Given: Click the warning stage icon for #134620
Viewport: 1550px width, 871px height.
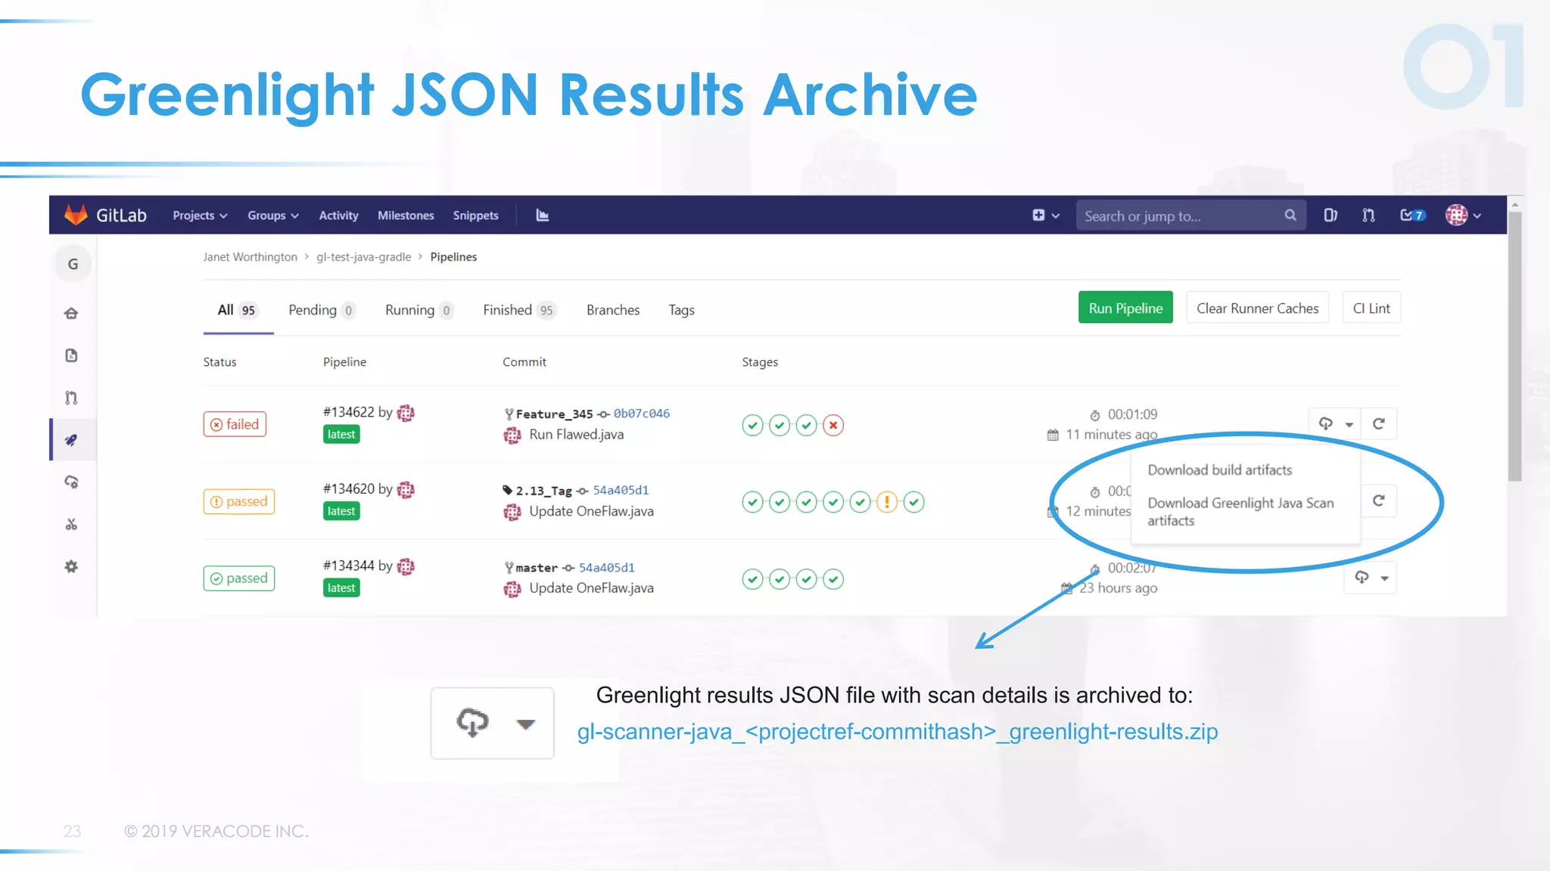Looking at the screenshot, I should tap(887, 502).
